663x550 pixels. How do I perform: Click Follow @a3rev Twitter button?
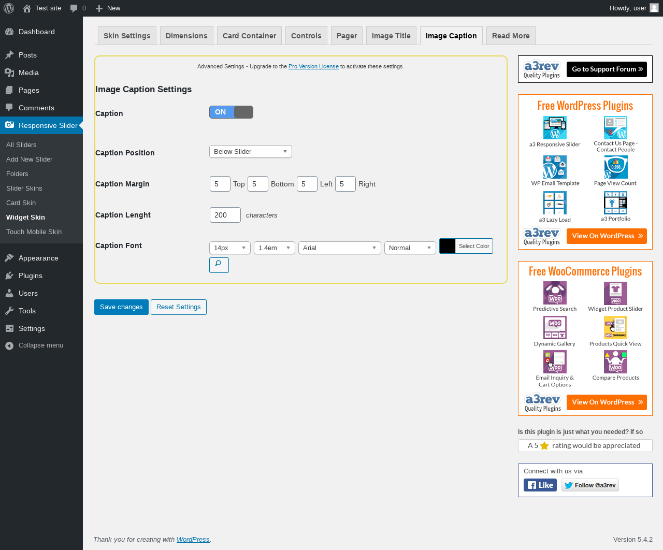click(x=590, y=485)
